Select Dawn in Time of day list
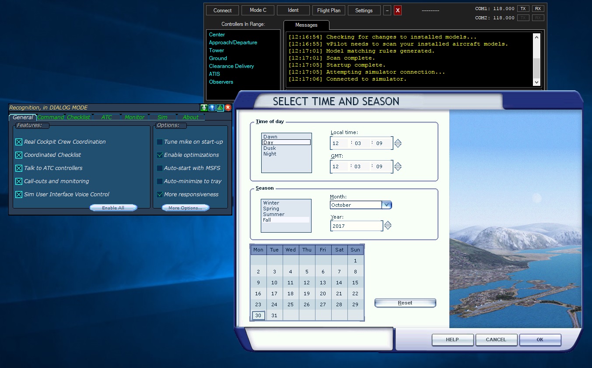Image resolution: width=592 pixels, height=368 pixels. point(287,137)
